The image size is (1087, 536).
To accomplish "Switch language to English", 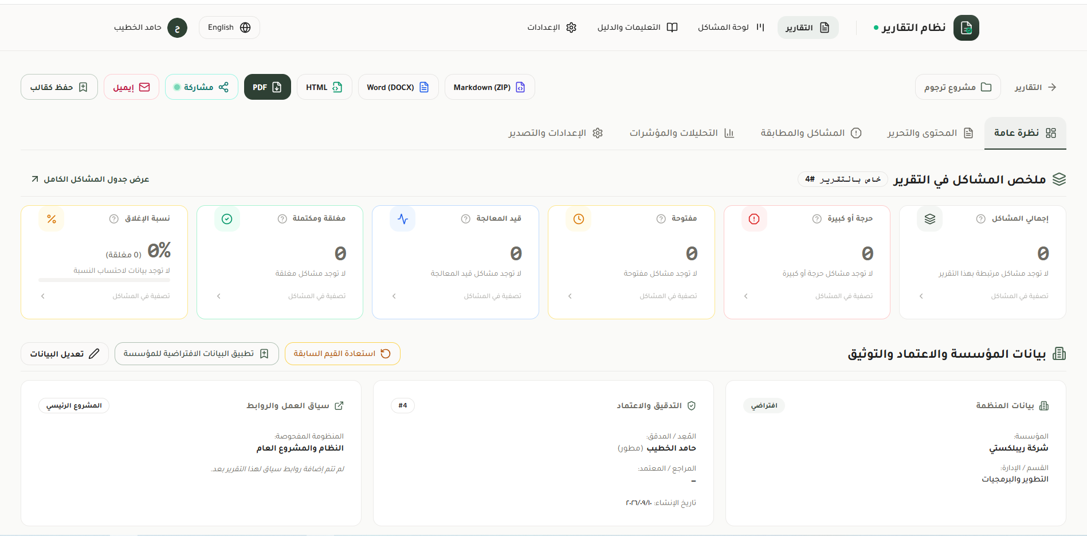I will (x=229, y=28).
